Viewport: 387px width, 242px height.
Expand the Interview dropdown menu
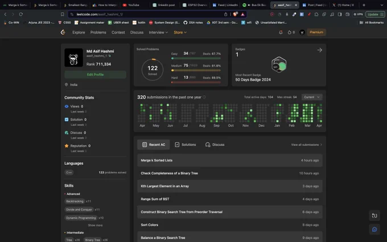[158, 32]
